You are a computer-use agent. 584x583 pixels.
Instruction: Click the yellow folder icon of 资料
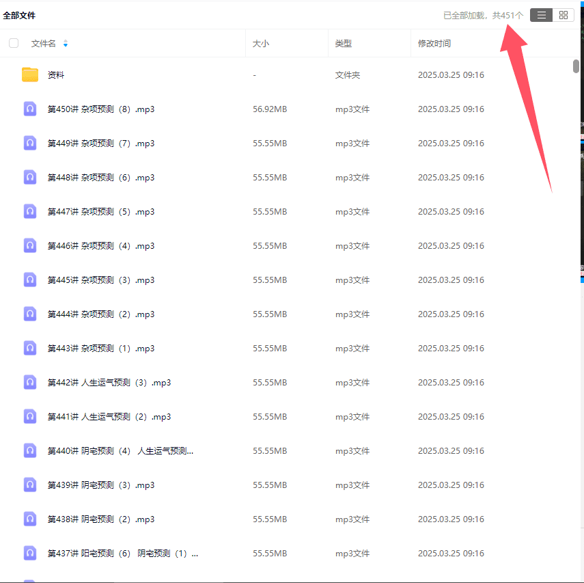pyautogui.click(x=29, y=74)
